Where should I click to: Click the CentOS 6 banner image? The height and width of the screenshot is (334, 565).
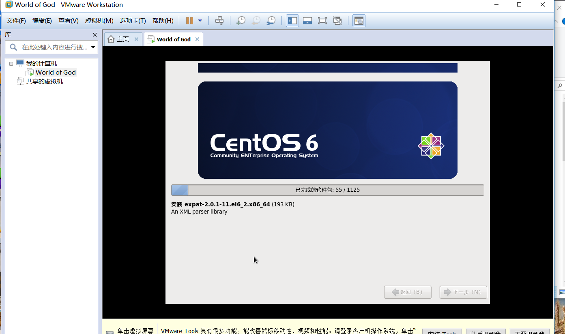328,130
